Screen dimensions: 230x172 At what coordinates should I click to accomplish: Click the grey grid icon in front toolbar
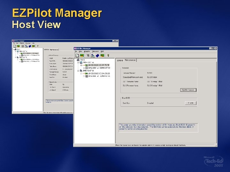coord(88,55)
